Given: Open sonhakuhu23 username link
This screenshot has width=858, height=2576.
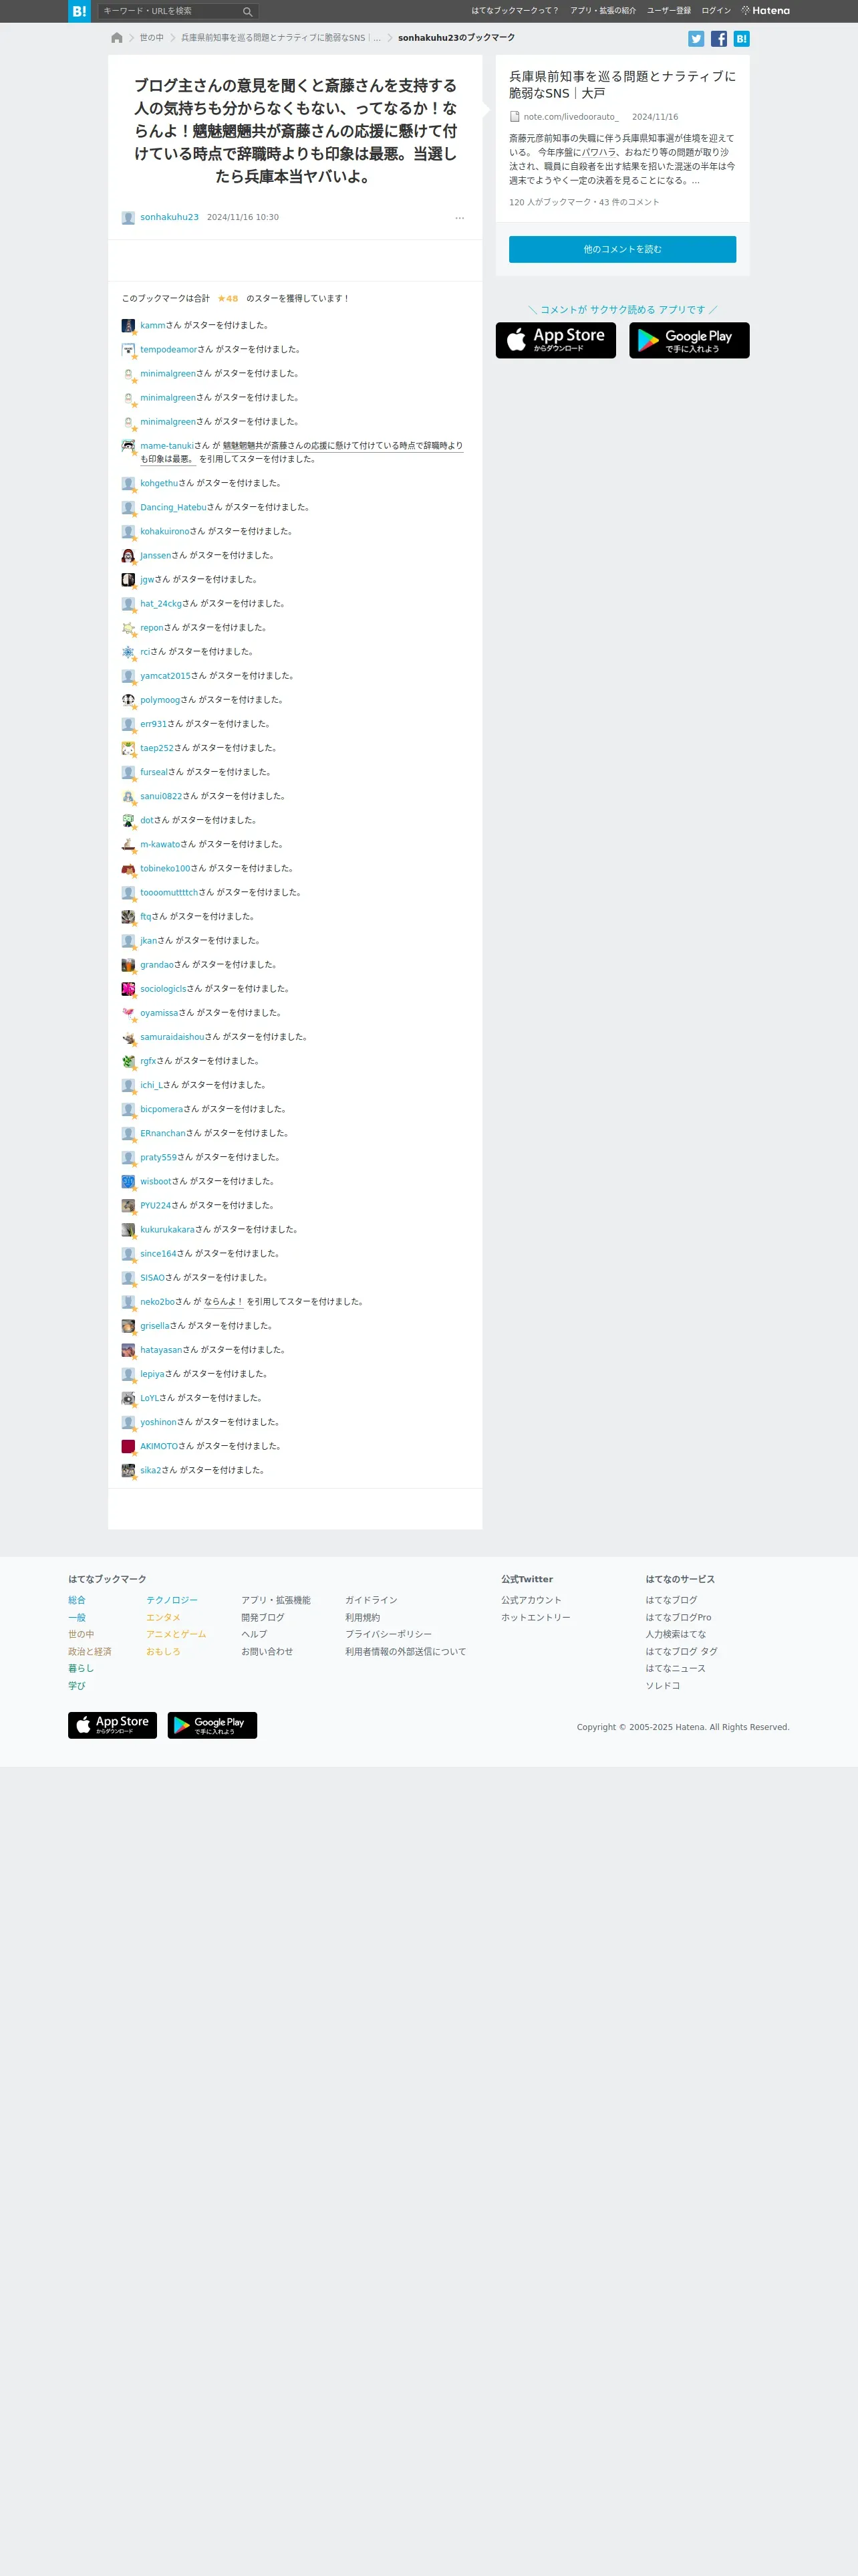Looking at the screenshot, I should point(169,217).
